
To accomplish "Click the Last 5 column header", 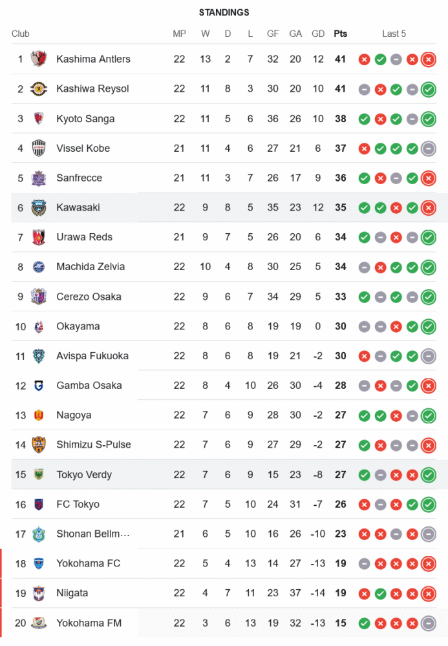I will [394, 34].
